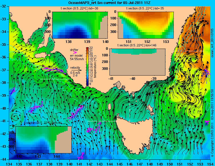Viewport: 215px width, 166px height.
Task: Click the 't section (8.5..22°C) lon=146' heading
Action: [x=137, y=45]
